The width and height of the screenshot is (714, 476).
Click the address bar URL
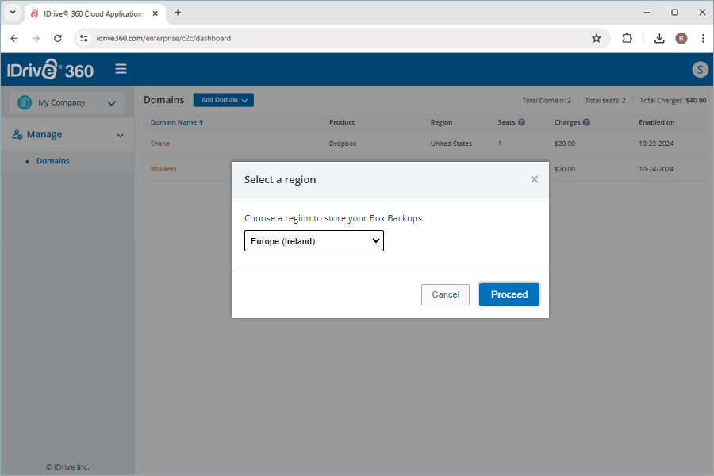pos(163,38)
